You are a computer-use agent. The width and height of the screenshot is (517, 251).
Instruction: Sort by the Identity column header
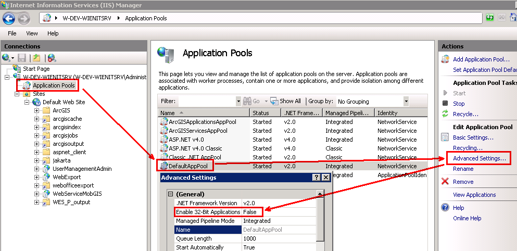pos(401,113)
